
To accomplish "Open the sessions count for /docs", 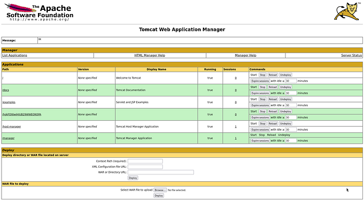I will (x=236, y=90).
